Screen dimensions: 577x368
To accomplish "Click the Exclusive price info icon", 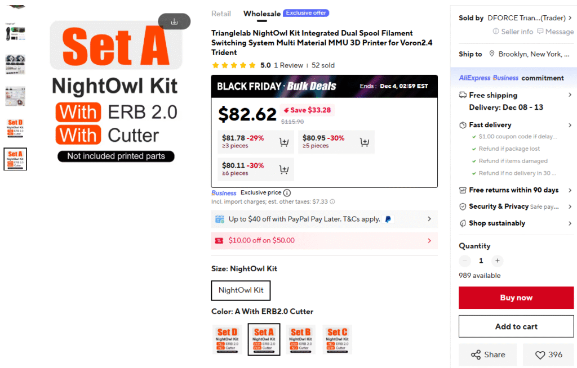I will 287,192.
